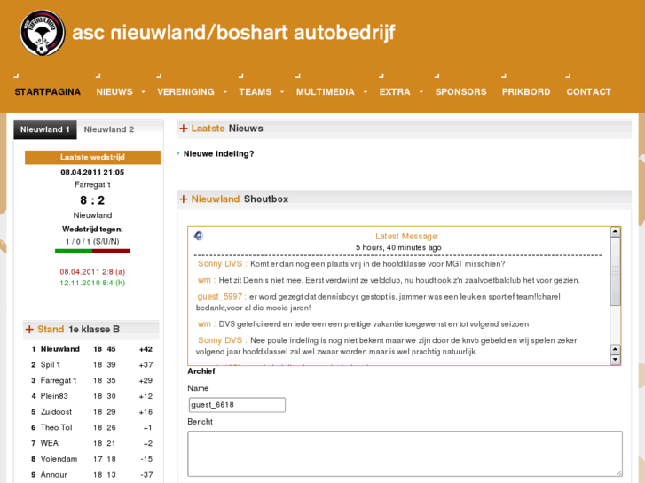Click Zuidoost in the standings table
The width and height of the screenshot is (645, 483).
pos(56,412)
